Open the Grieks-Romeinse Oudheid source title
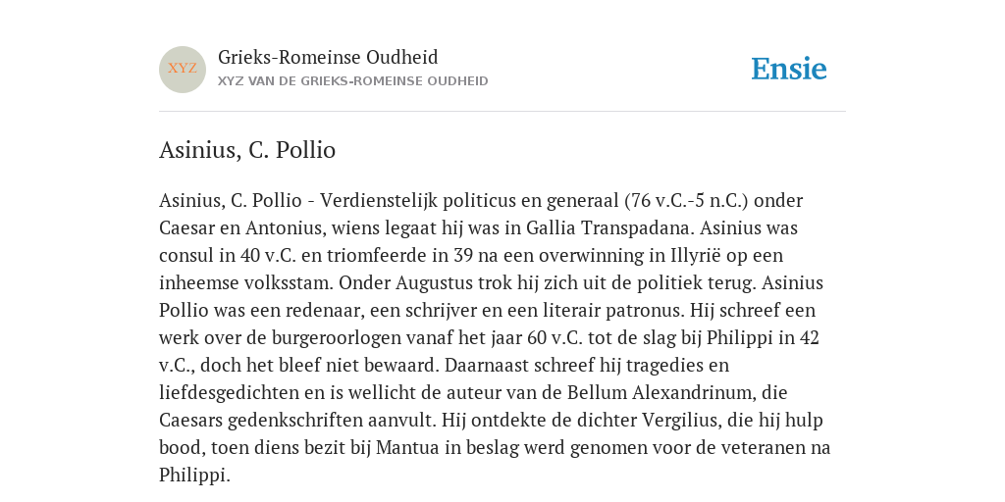Viewport: 1005px width, 502px height. (x=328, y=57)
